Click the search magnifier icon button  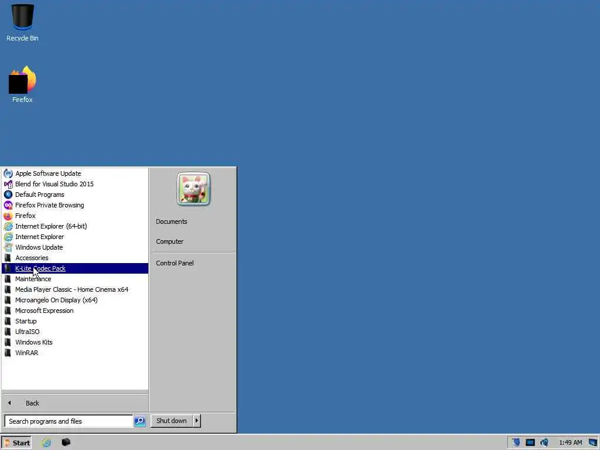(139, 421)
